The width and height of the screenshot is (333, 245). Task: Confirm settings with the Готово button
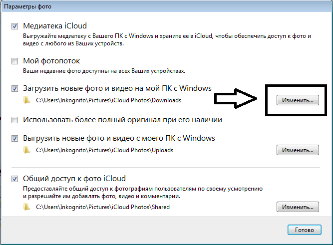click(305, 230)
